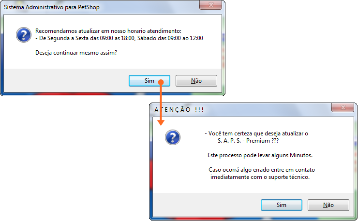
Task: Click the Sistema Administrativo para PetShop title bar
Action: coord(52,7)
